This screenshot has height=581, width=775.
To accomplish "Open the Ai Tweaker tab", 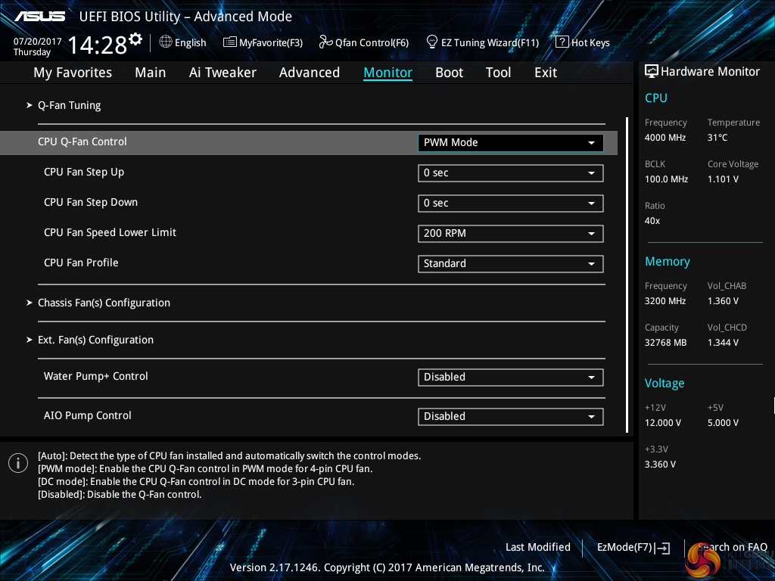I will click(223, 73).
